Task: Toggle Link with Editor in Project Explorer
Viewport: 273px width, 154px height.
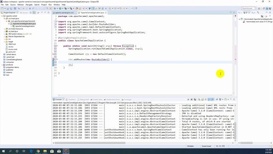Action: click(x=34, y=12)
